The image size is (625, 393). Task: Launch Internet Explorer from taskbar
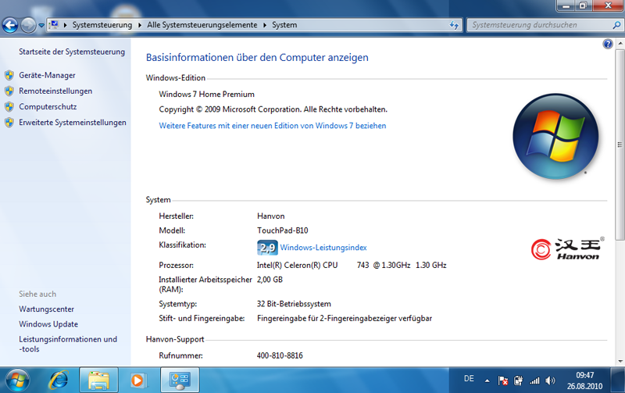pyautogui.click(x=59, y=380)
